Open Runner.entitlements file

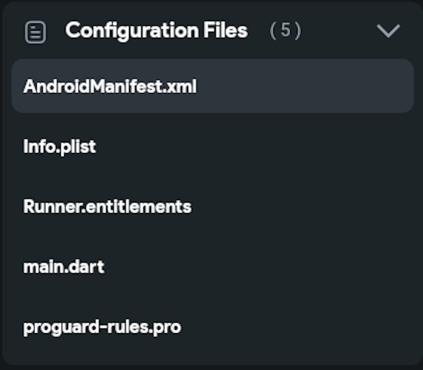107,207
